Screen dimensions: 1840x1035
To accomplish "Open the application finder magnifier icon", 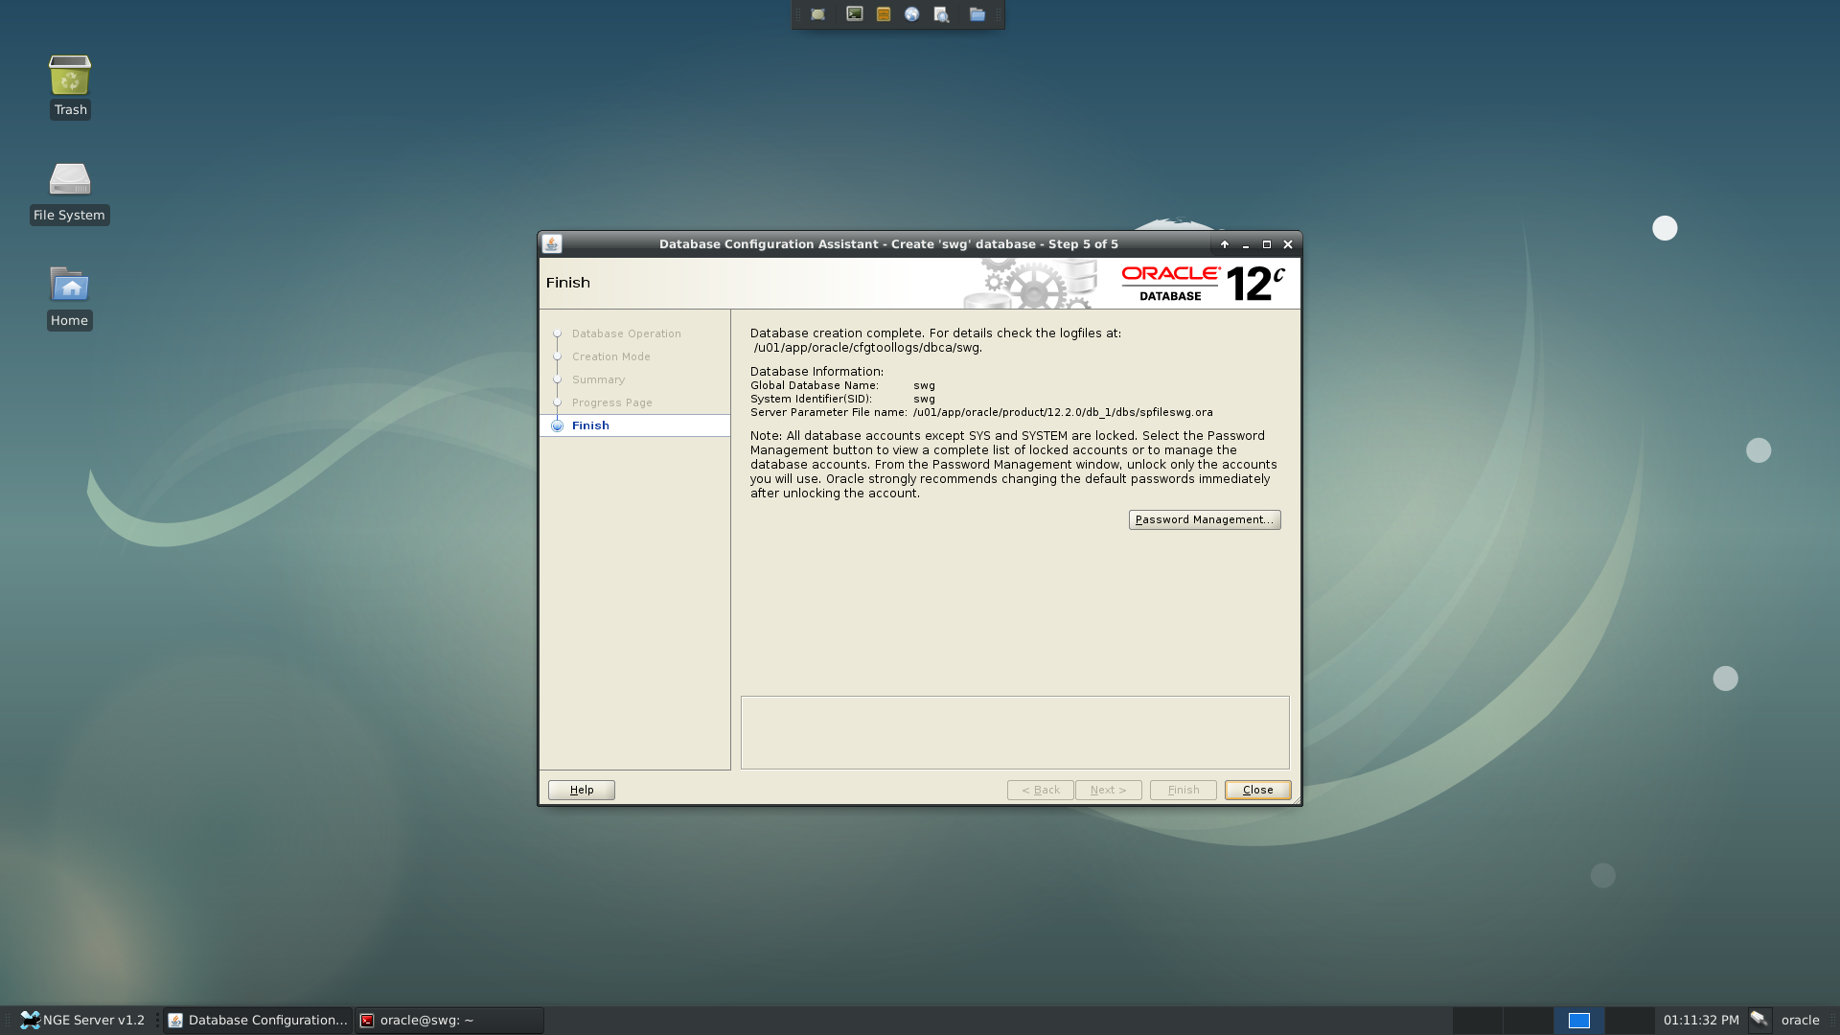I will (x=941, y=14).
